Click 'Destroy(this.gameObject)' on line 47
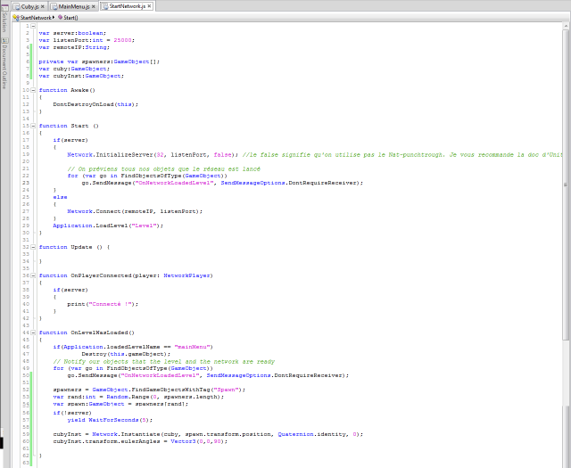This screenshot has width=571, height=468. click(x=126, y=354)
